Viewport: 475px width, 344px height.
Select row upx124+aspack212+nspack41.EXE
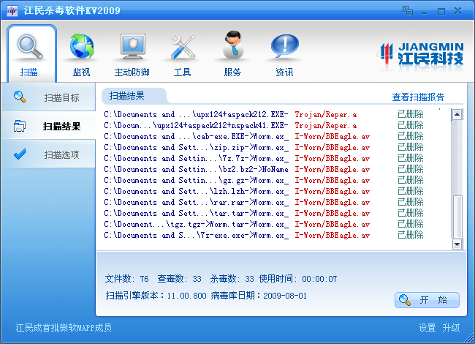point(264,125)
